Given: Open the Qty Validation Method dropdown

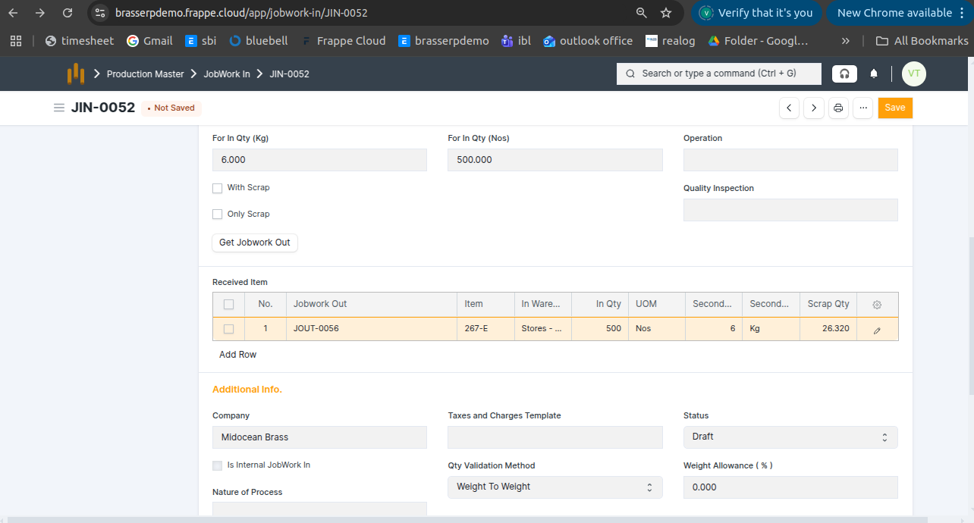Looking at the screenshot, I should (555, 487).
